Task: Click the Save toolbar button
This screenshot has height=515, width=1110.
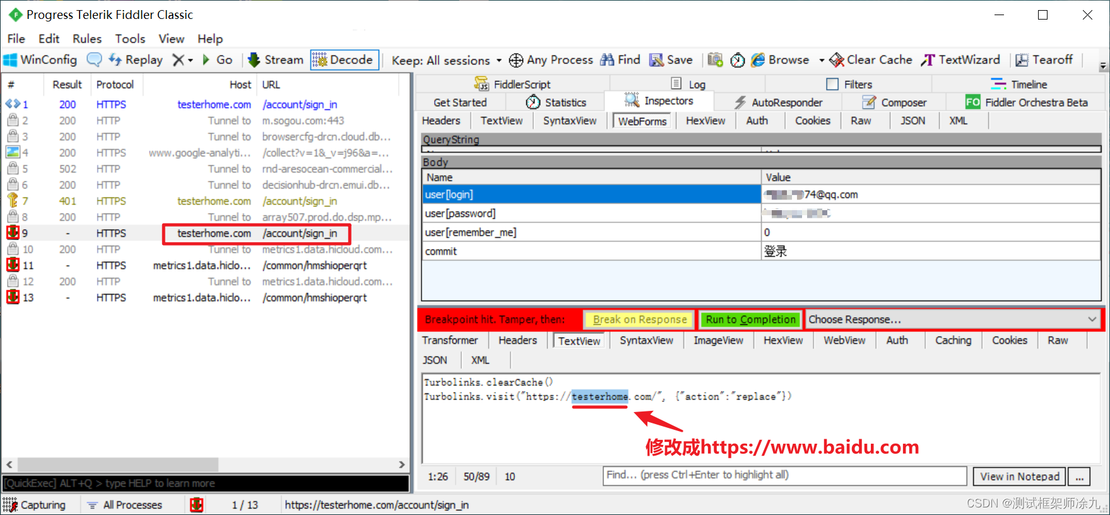Action: click(671, 60)
